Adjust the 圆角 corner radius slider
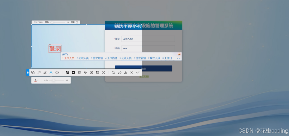Image resolution: width=289 pixels, height=136 pixels. click(57, 22)
